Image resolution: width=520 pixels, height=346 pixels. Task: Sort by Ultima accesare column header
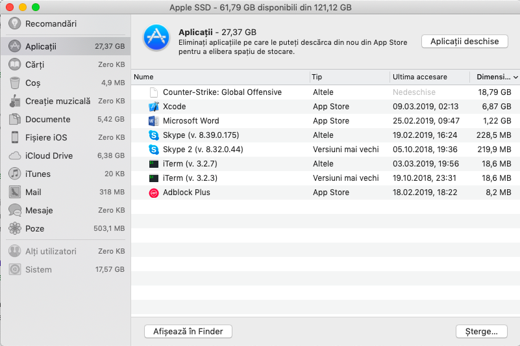click(416, 77)
